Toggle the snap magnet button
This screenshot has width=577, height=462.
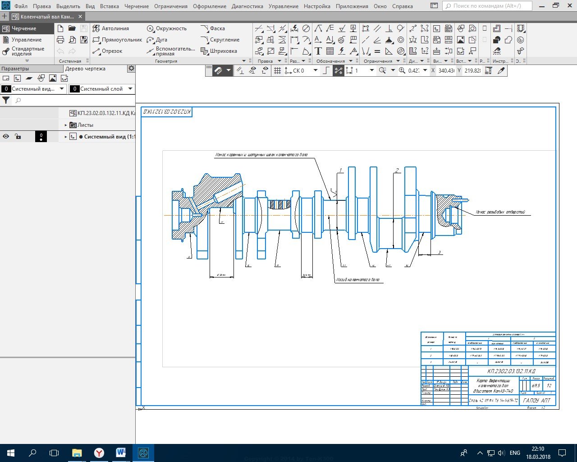pyautogui.click(x=218, y=71)
